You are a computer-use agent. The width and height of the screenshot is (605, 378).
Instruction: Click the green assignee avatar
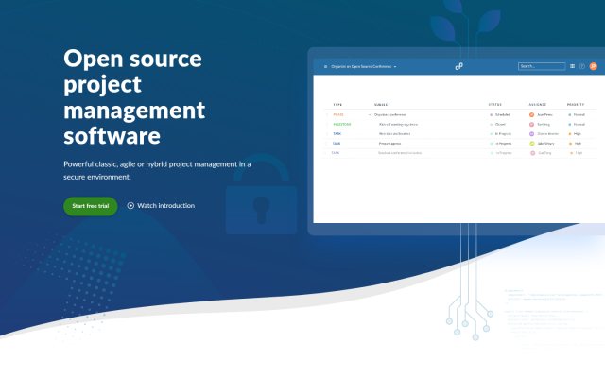pos(531,144)
